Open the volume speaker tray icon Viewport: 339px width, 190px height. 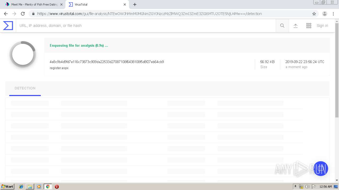tap(307, 187)
